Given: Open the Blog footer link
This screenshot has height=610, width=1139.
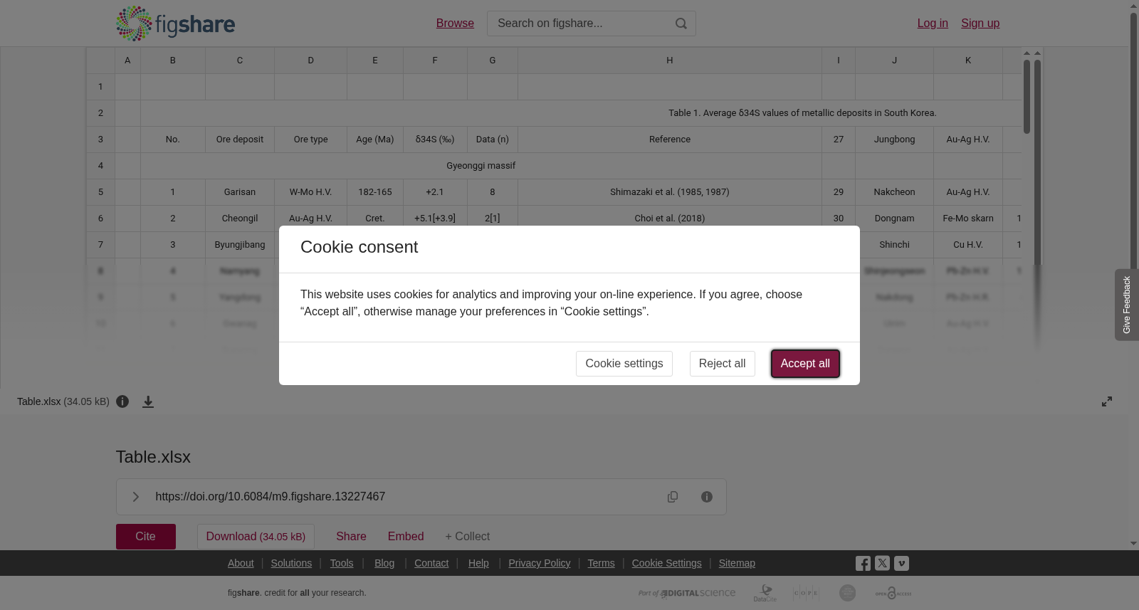Looking at the screenshot, I should coord(384,563).
